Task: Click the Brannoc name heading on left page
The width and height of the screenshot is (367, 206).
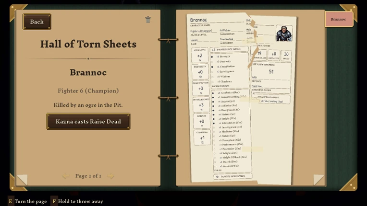Action: [x=88, y=72]
